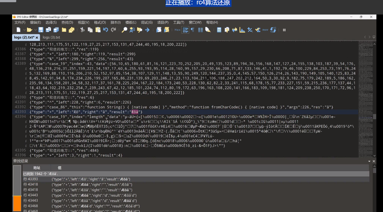
Task: Click the Paste clipboard icon
Action: [98, 30]
